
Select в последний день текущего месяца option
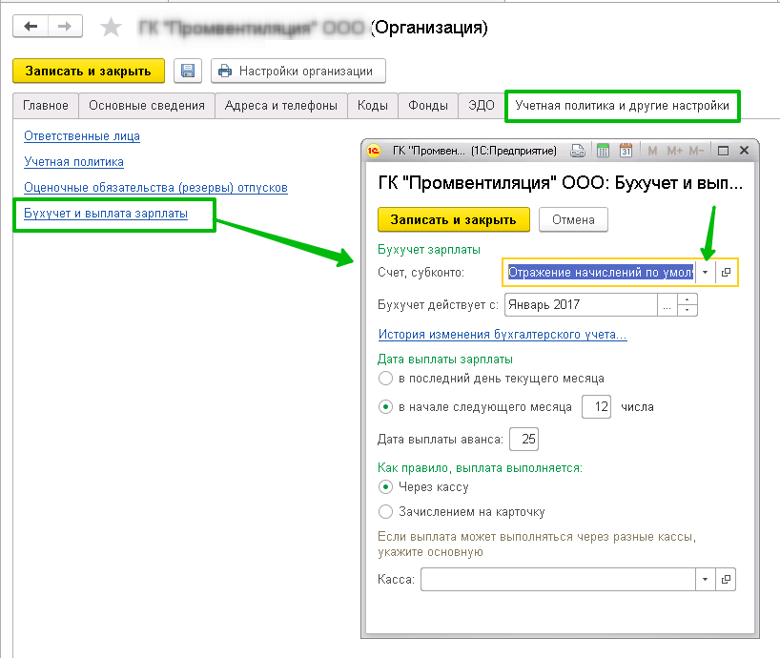491,379
